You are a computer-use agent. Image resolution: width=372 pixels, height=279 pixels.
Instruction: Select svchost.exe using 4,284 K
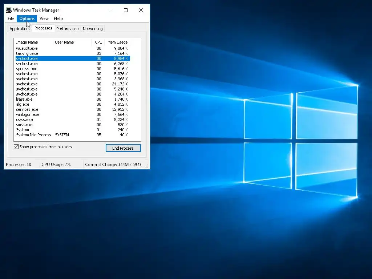coord(72,94)
